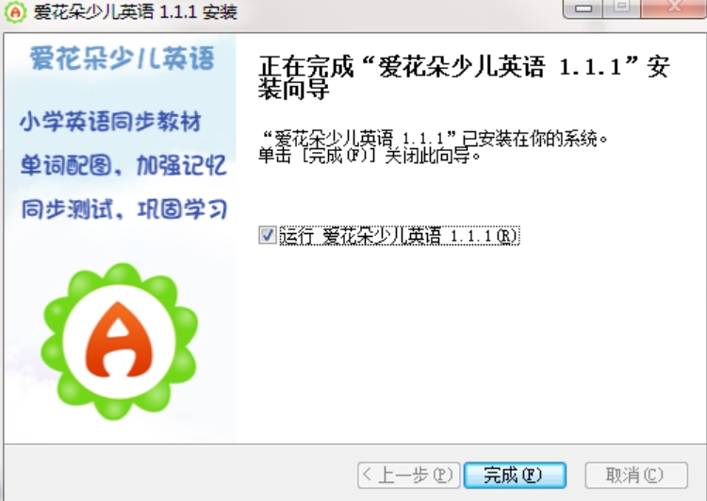The width and height of the screenshot is (707, 501).
Task: Click the 爱花朵少儿英语 sidebar banner title
Action: point(122,58)
